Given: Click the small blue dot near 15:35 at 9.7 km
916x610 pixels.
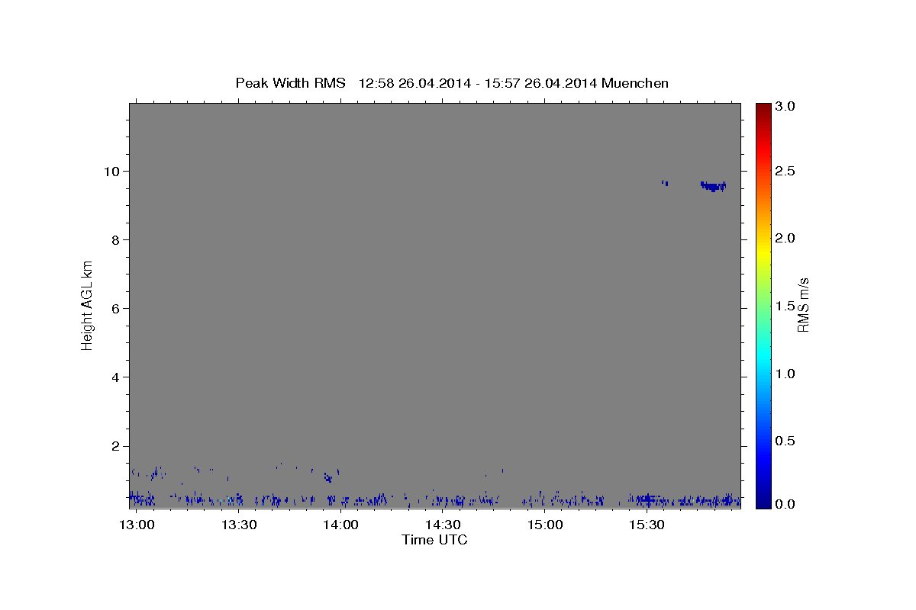Looking at the screenshot, I should 665,182.
